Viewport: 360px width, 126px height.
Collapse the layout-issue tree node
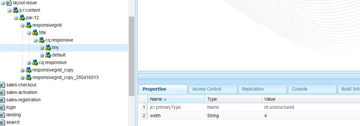click(x=3, y=3)
